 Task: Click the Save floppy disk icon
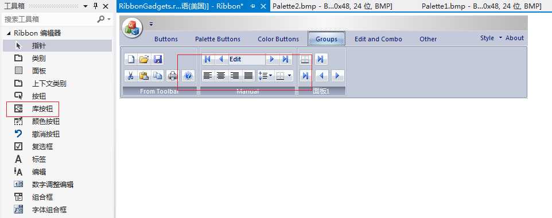point(157,59)
